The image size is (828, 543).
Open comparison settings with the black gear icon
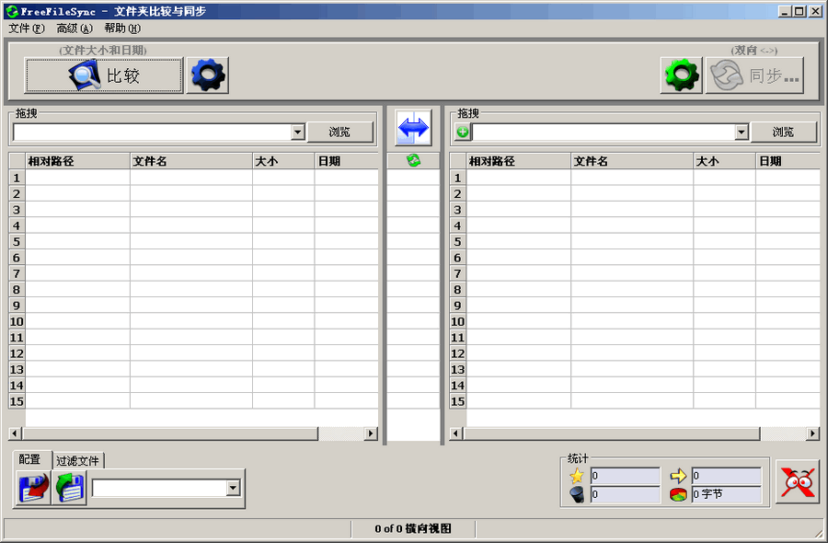pyautogui.click(x=207, y=74)
